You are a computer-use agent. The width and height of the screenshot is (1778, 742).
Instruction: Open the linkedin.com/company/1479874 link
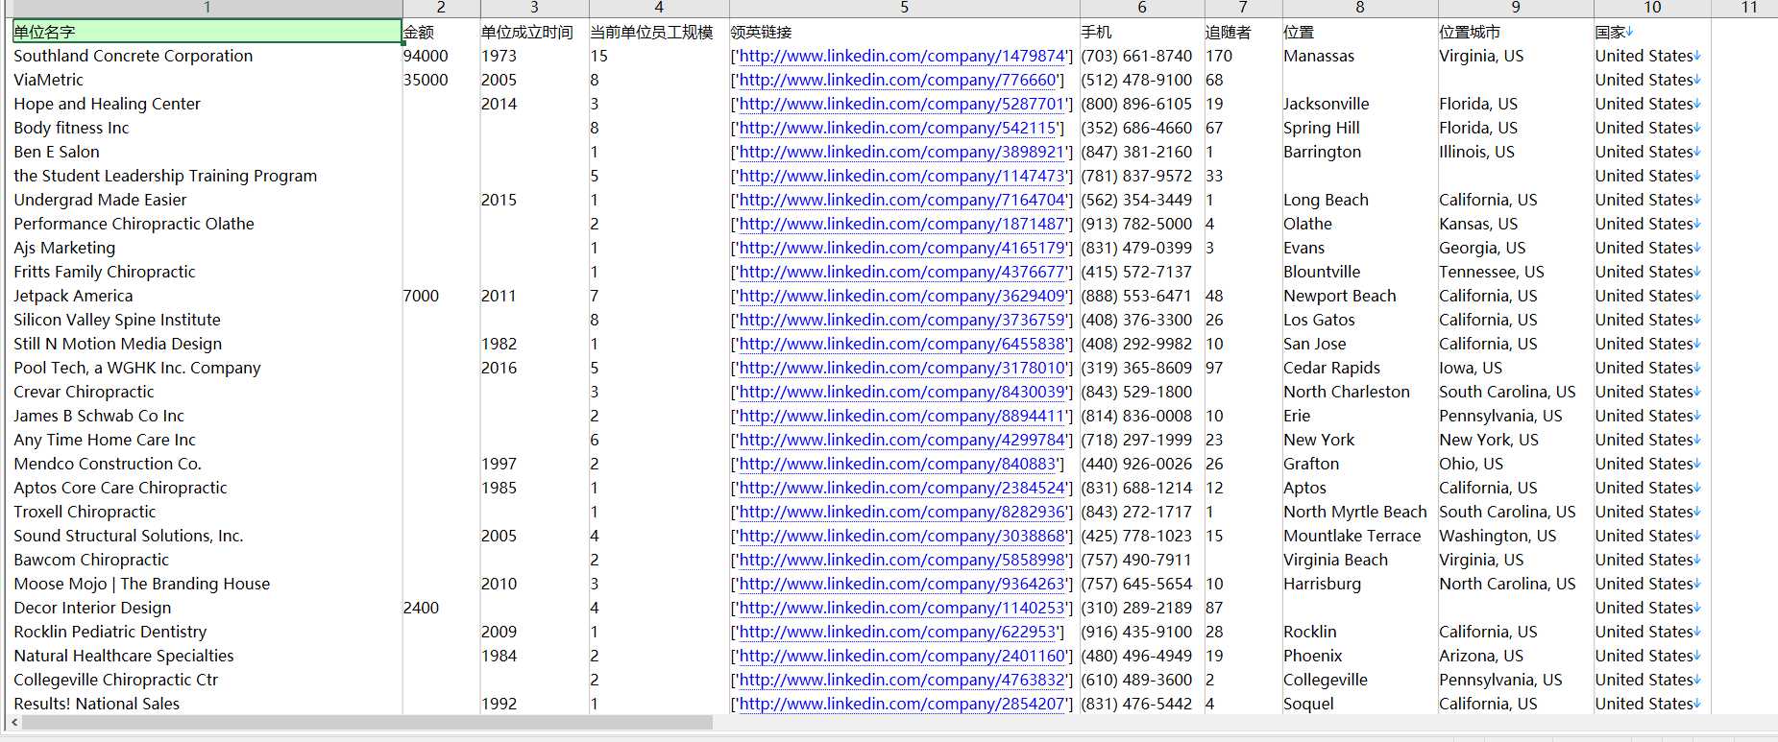click(902, 56)
